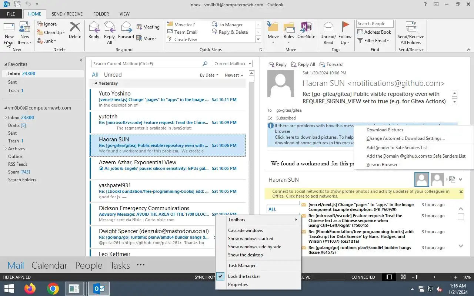
Task: Open the FILE tab
Action: [11, 14]
